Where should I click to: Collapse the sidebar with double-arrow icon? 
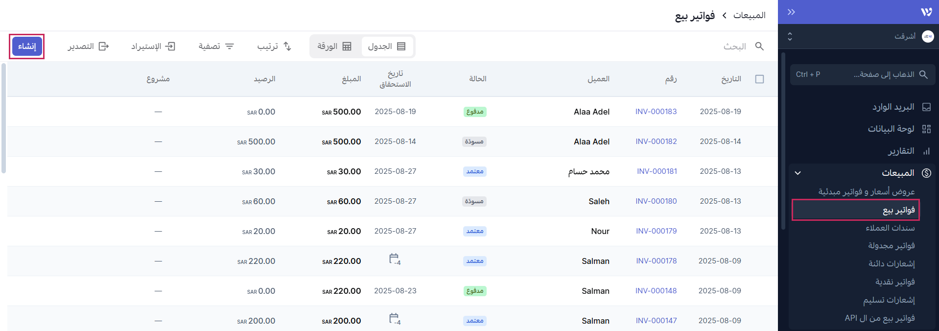791,12
